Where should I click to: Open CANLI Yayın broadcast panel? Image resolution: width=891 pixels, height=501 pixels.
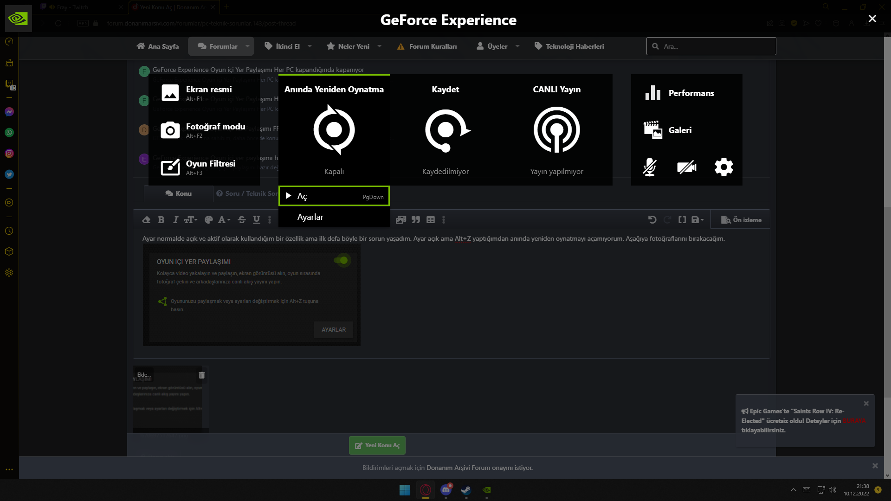tap(557, 130)
